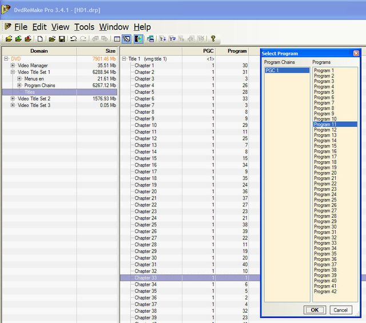Open the Window menu
The height and width of the screenshot is (323, 366).
tap(114, 27)
